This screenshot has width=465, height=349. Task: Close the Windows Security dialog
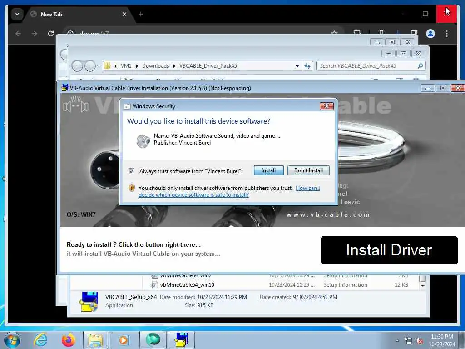[x=326, y=106]
